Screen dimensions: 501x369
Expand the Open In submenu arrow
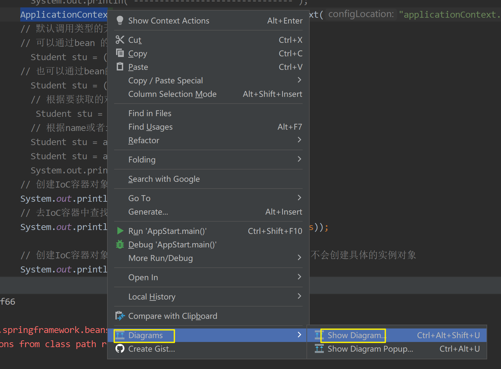pos(299,277)
